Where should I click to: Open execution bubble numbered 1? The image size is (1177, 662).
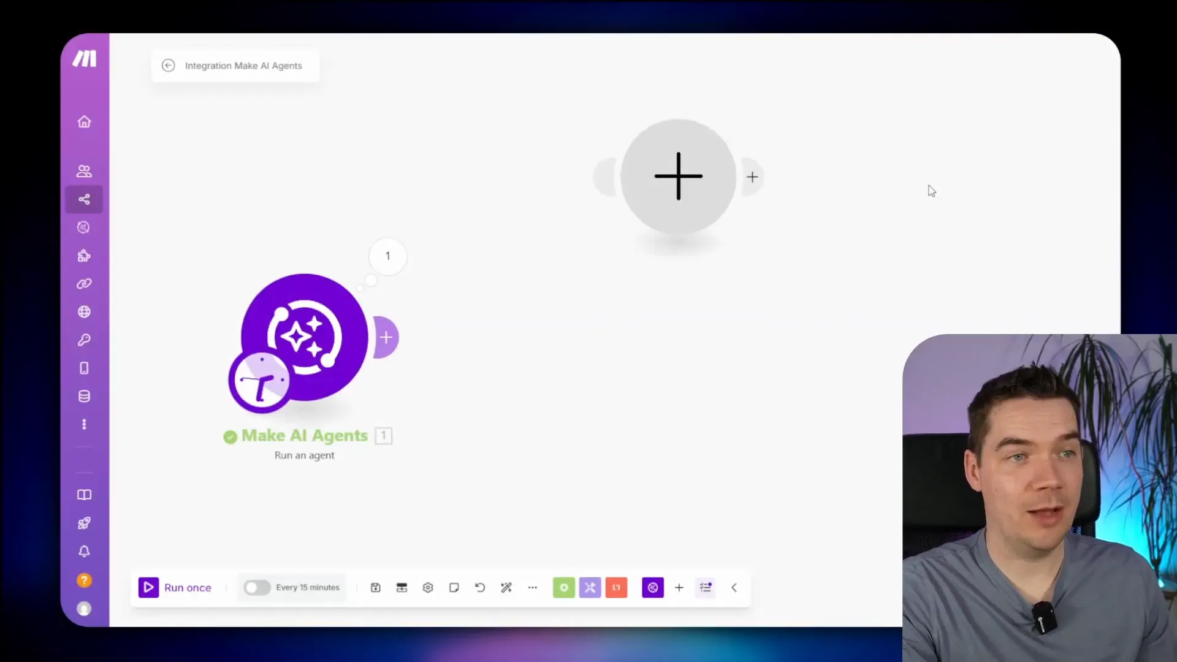(387, 256)
